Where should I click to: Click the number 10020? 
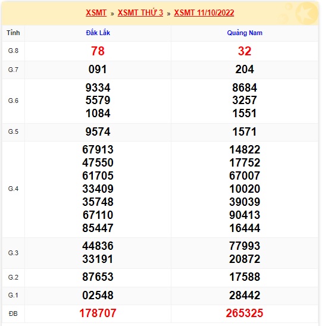coord(245,189)
